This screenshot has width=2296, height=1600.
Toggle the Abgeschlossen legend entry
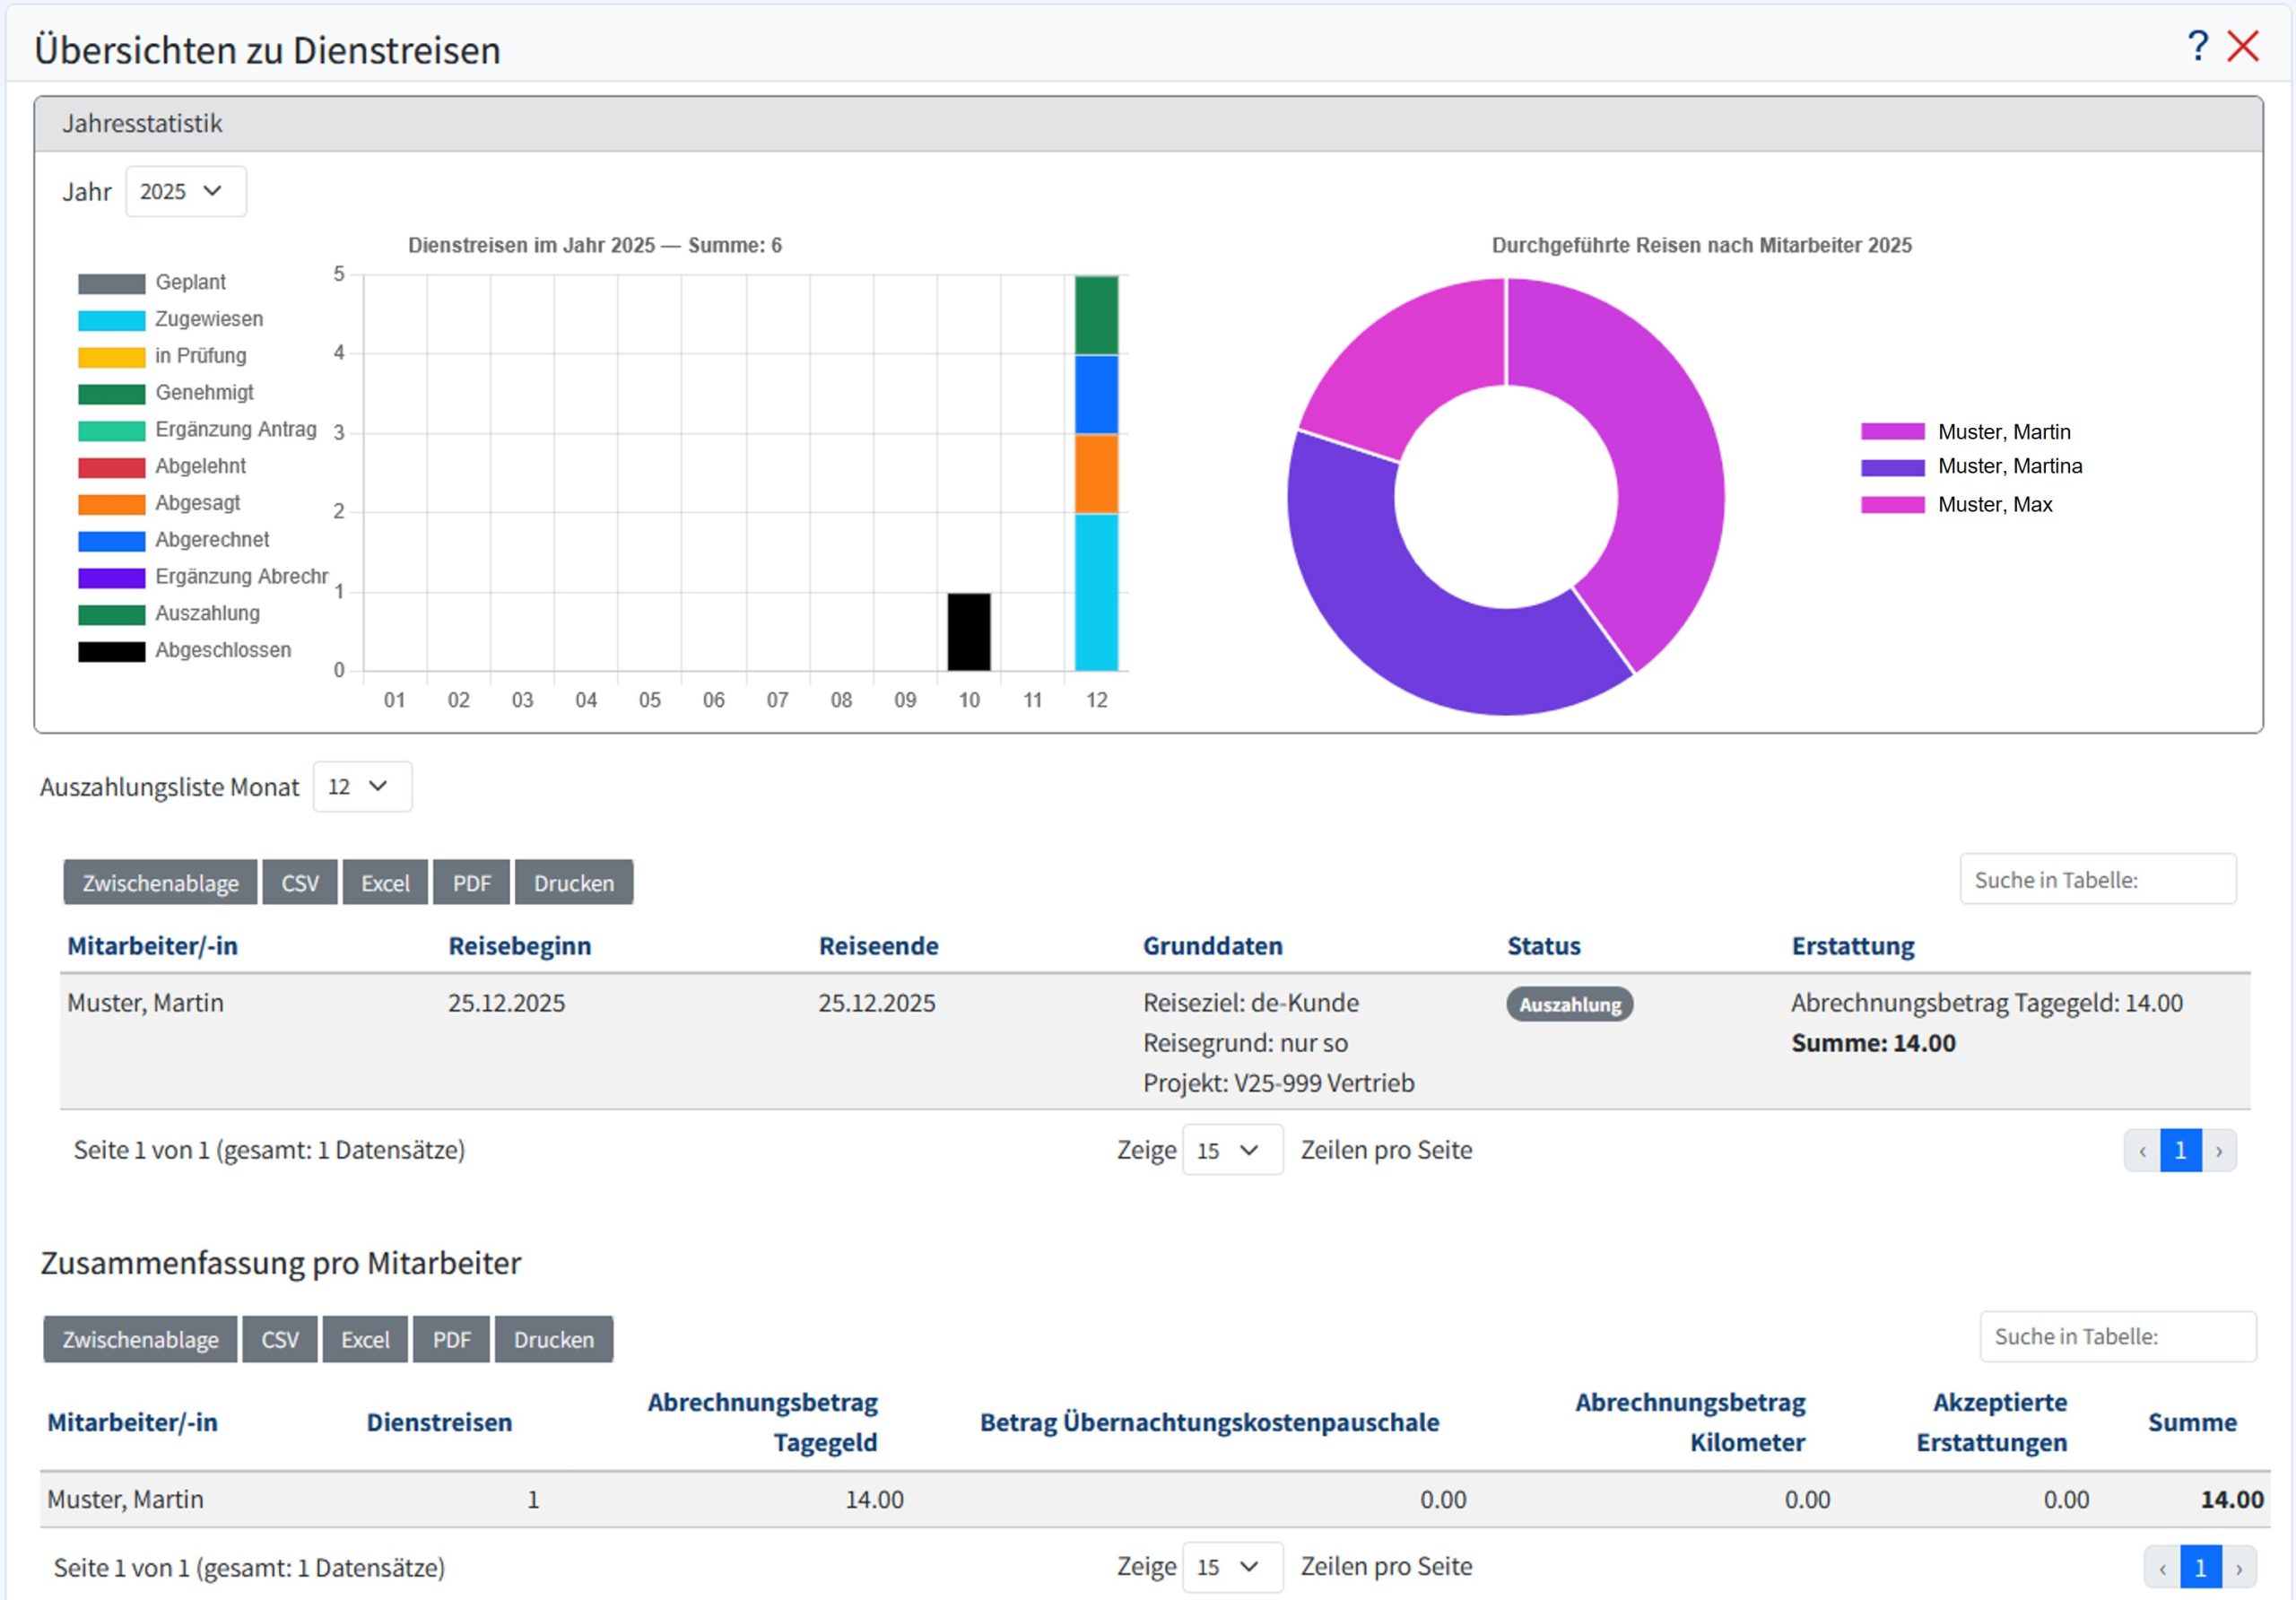click(x=222, y=650)
